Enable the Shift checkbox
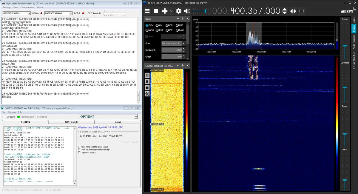This screenshot has width=358, height=194. click(x=146, y=37)
